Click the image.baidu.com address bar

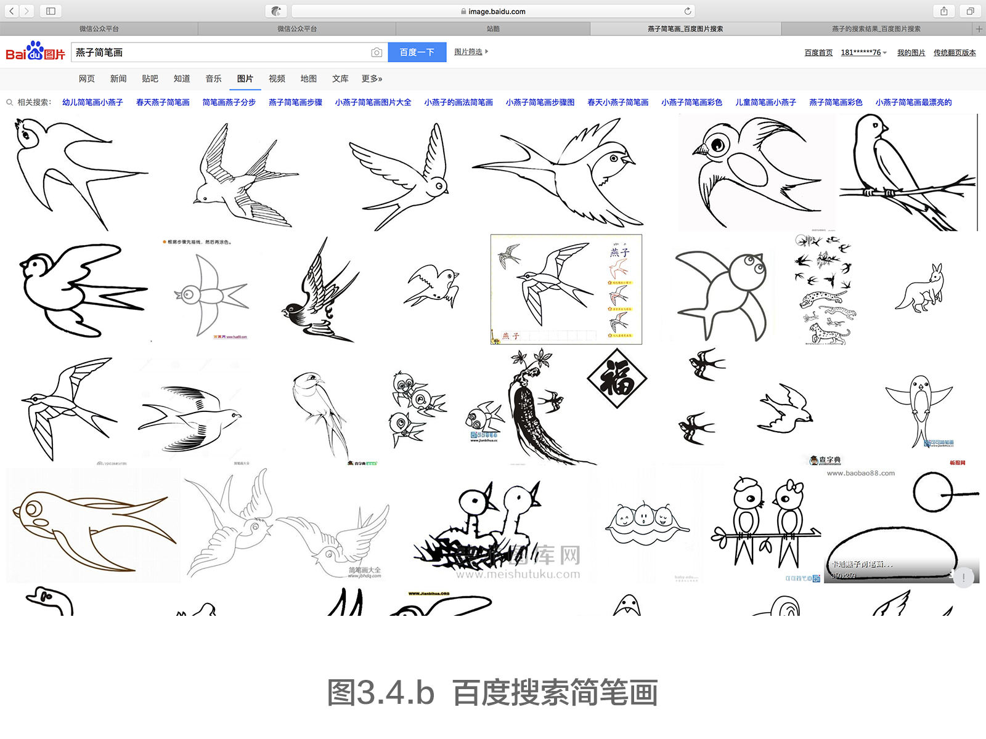click(493, 11)
